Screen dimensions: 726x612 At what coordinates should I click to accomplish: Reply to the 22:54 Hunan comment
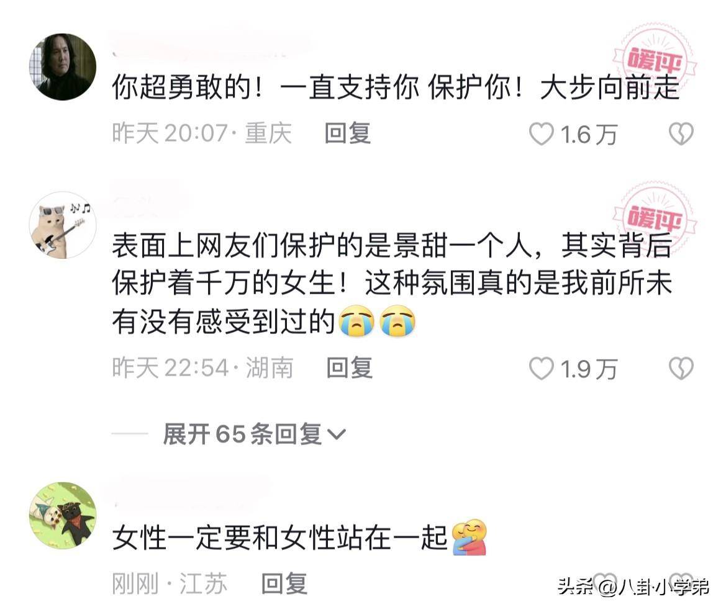[349, 368]
